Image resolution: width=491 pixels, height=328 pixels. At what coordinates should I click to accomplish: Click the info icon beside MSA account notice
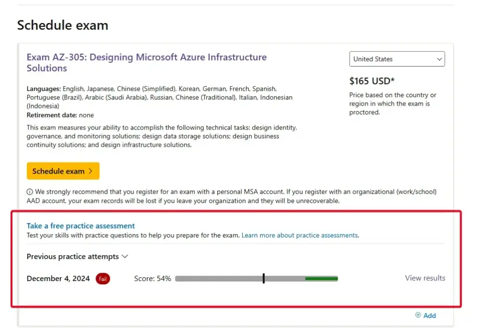[x=30, y=192]
